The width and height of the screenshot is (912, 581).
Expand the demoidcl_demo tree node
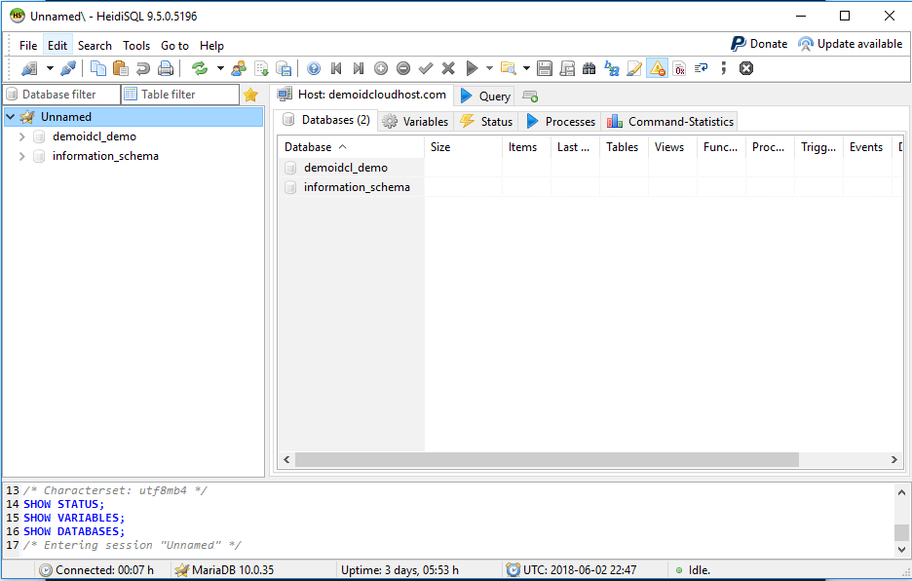[21, 136]
